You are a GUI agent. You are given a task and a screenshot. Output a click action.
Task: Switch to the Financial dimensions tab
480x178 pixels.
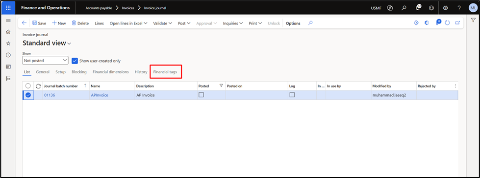110,72
